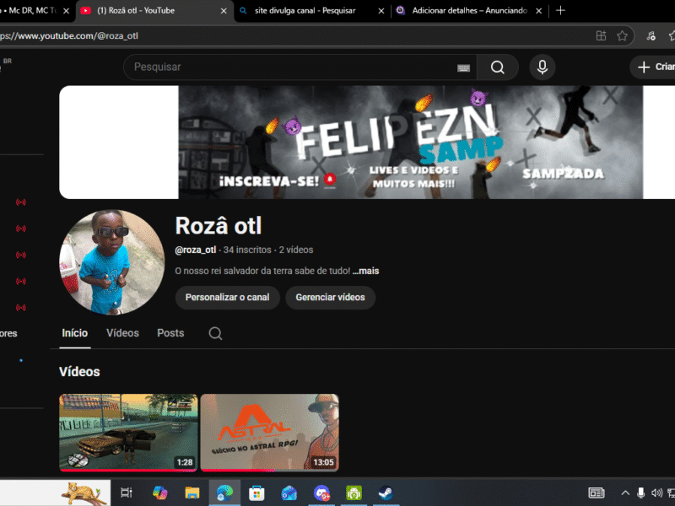675x506 pixels.
Task: Open the search keyboard icon in the search bar
Action: [462, 67]
